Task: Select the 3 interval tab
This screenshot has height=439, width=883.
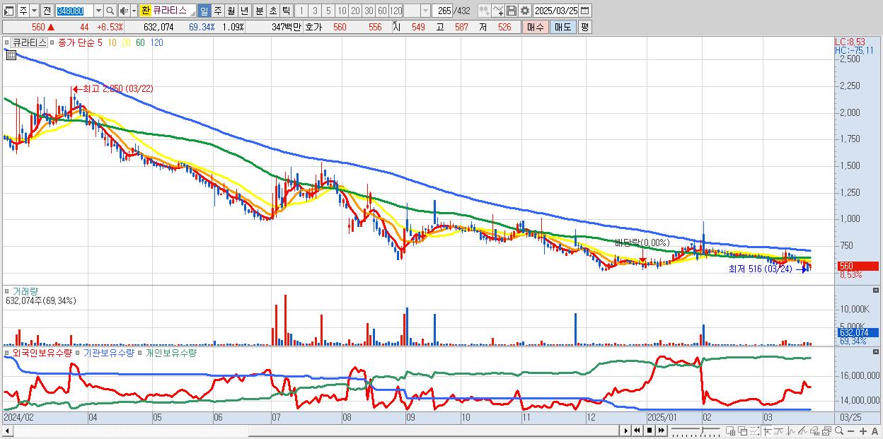Action: pyautogui.click(x=315, y=11)
